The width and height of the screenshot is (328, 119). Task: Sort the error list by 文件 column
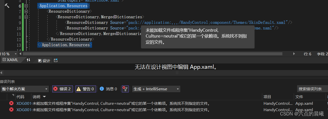[x=299, y=97]
